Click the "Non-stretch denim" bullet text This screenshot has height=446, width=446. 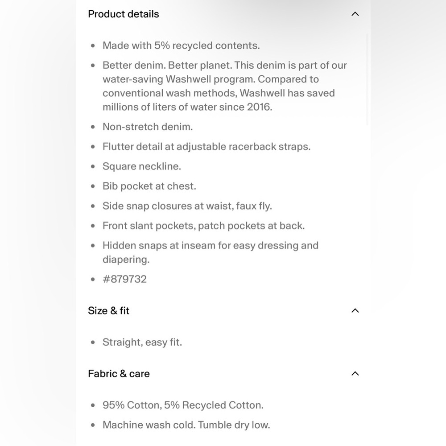pyautogui.click(x=148, y=127)
